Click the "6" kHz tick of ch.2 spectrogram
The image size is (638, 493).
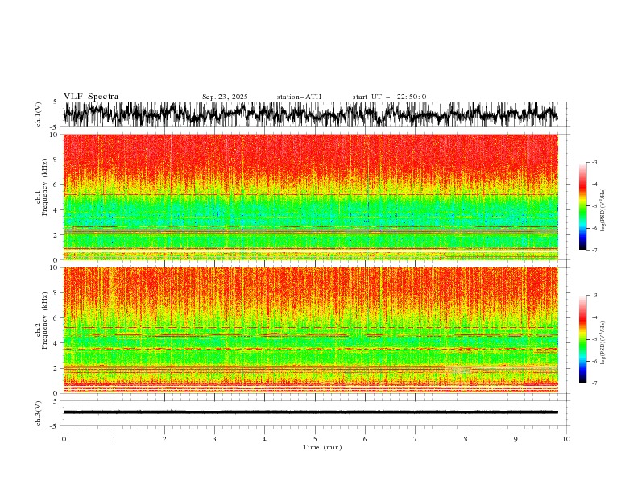pos(56,317)
